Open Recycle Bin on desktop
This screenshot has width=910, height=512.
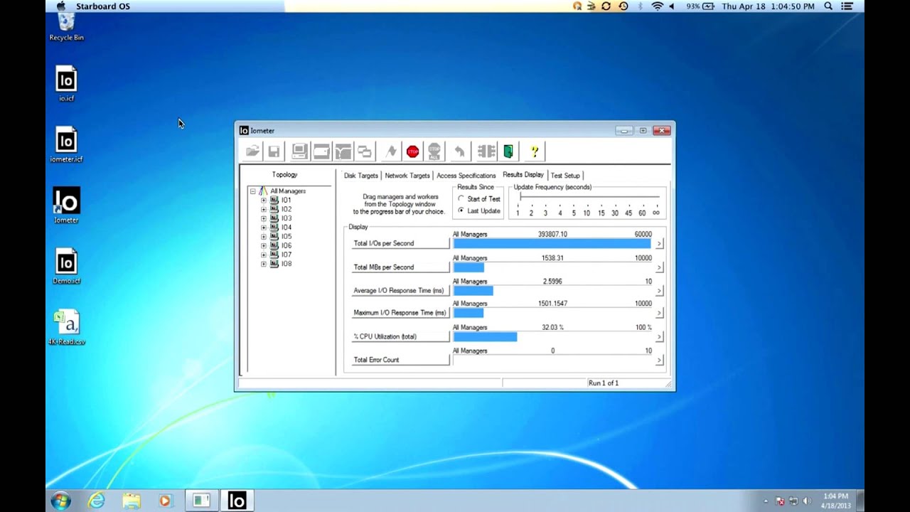66,28
